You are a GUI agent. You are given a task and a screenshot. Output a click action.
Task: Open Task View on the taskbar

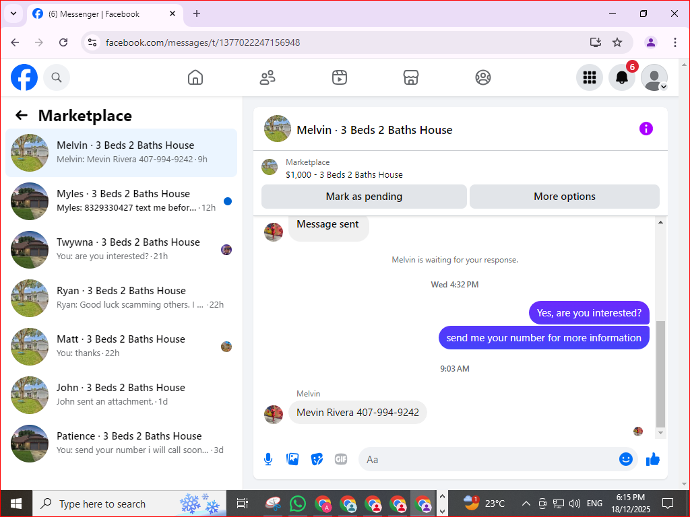point(243,504)
